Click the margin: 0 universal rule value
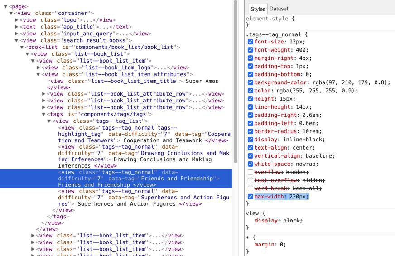Image resolution: width=395 pixels, height=256 pixels. click(283, 245)
